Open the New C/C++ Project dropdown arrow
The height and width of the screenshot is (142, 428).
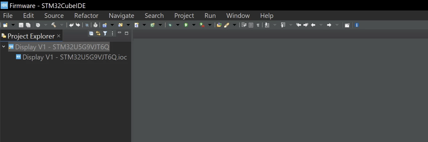(x=112, y=25)
